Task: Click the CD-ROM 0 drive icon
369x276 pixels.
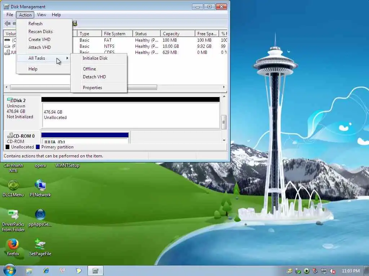Action: tap(10, 135)
